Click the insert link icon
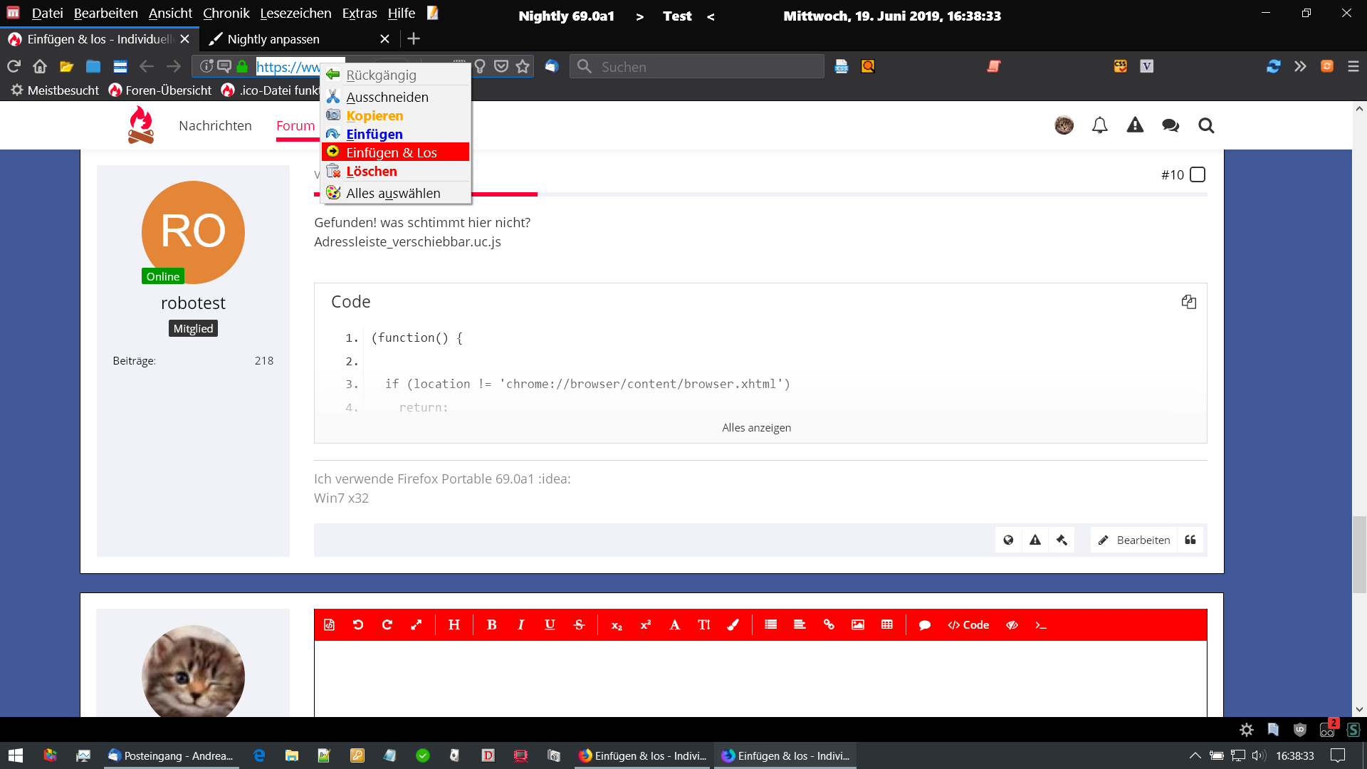This screenshot has height=769, width=1367. (x=828, y=624)
